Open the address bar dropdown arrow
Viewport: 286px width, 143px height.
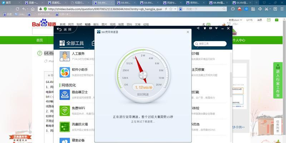coord(175,9)
